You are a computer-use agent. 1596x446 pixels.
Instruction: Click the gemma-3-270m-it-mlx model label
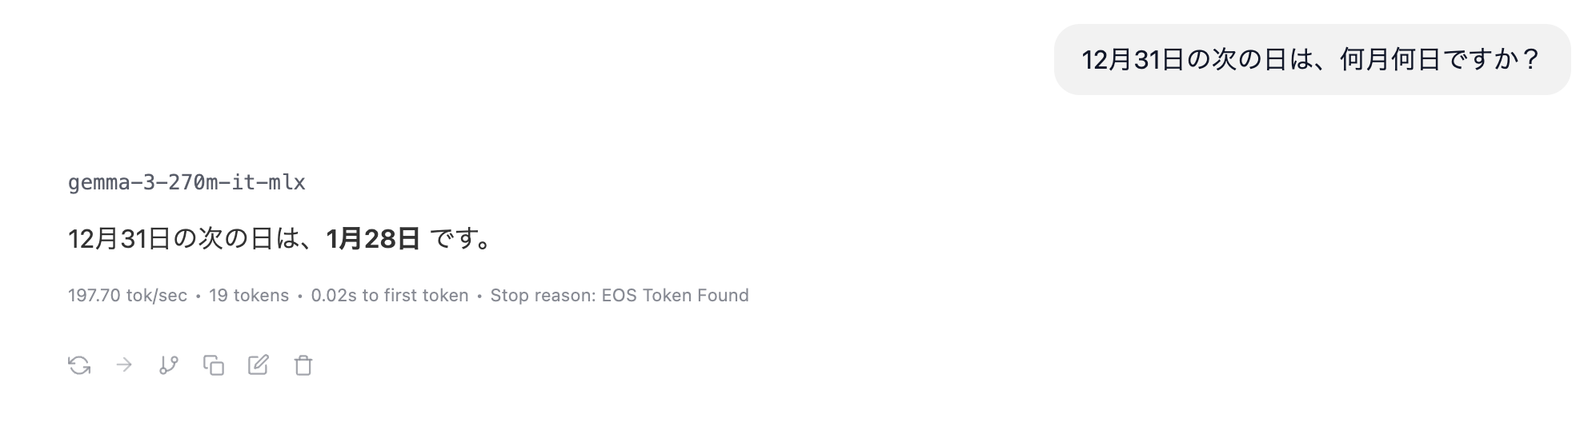186,183
